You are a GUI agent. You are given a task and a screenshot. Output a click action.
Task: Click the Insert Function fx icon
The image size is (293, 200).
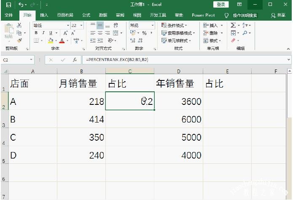tap(75, 60)
